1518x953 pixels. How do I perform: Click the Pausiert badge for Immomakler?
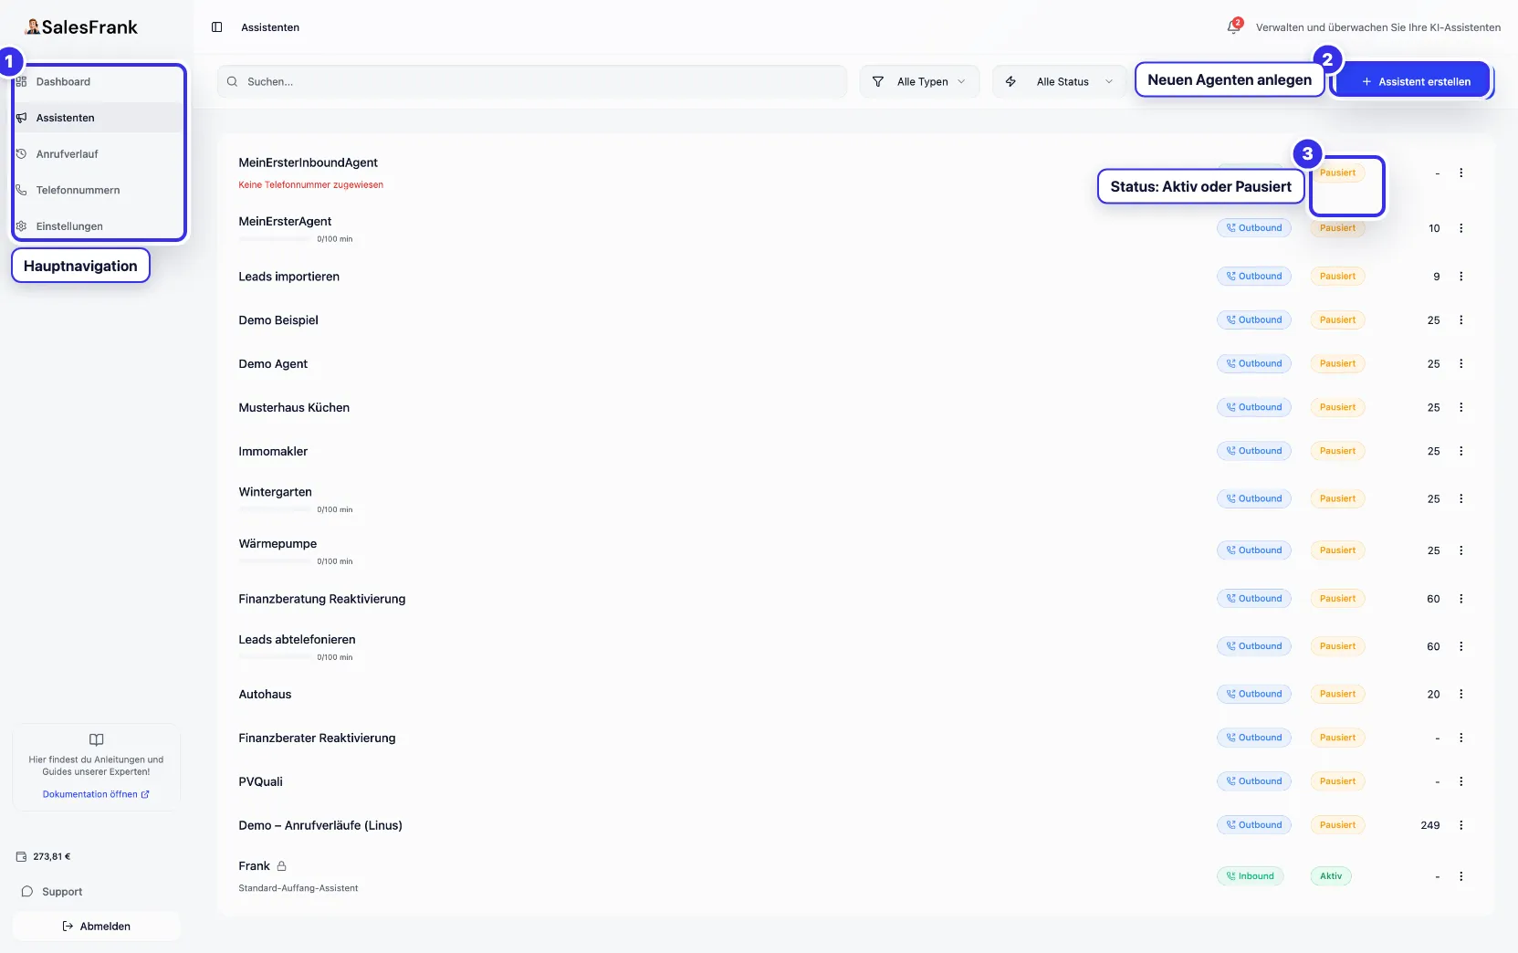tap(1337, 451)
